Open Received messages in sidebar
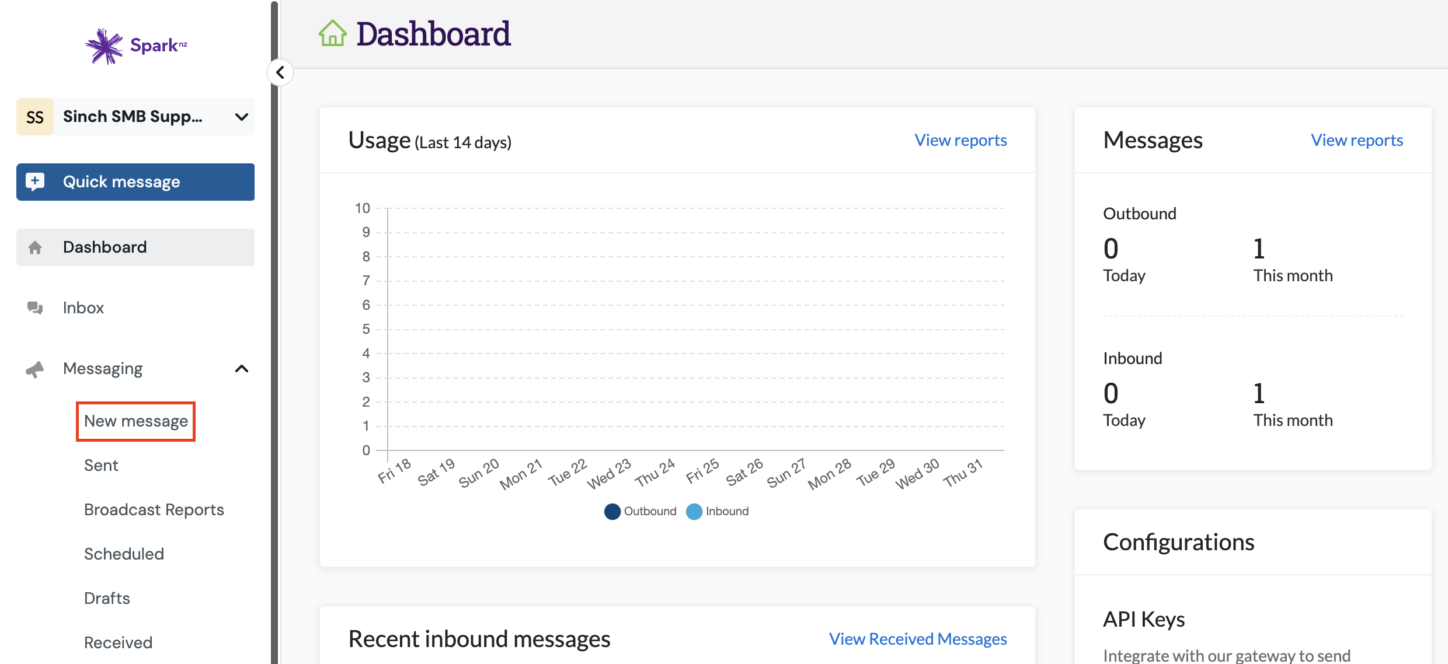Screen dimensions: 1448x664 click(118, 643)
